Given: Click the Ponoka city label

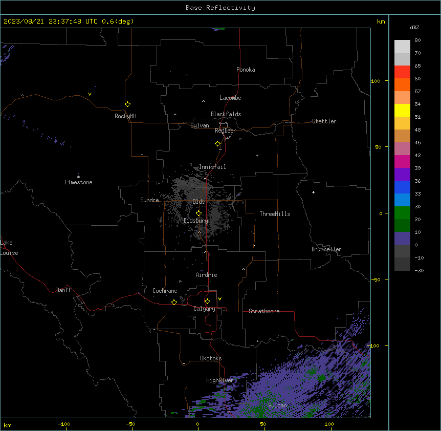Looking at the screenshot, I should click(x=246, y=70).
